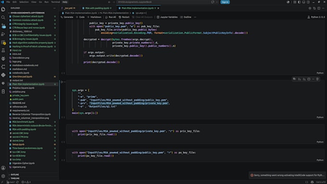Close the Plain RSA implementation tab

click(x=158, y=8)
